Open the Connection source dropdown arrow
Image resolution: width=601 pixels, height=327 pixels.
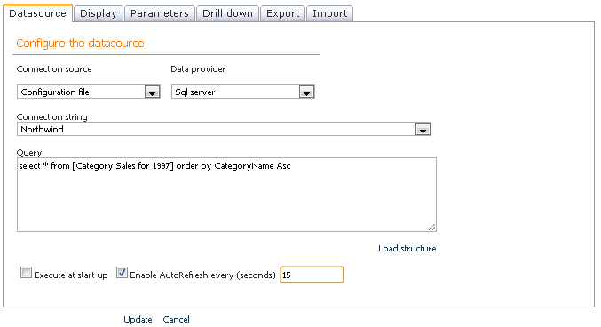152,92
